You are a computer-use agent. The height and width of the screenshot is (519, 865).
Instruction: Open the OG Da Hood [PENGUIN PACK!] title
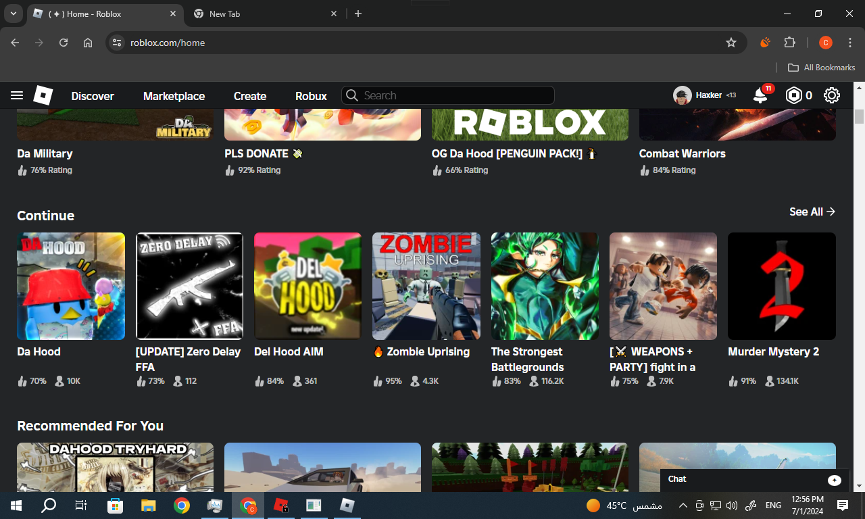tap(514, 153)
